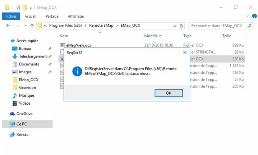This screenshot has width=258, height=155.
Task: Open the Accueil ribbon tab
Action: coord(31,16)
